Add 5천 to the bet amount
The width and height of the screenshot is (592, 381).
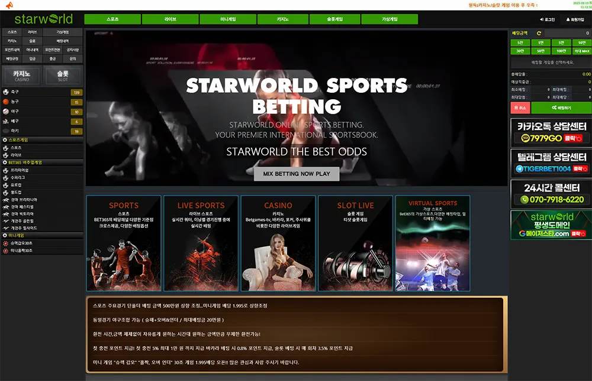(520, 43)
